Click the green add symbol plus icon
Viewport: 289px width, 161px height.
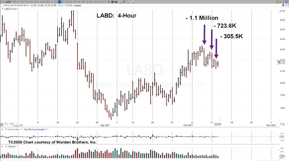pos(2,2)
